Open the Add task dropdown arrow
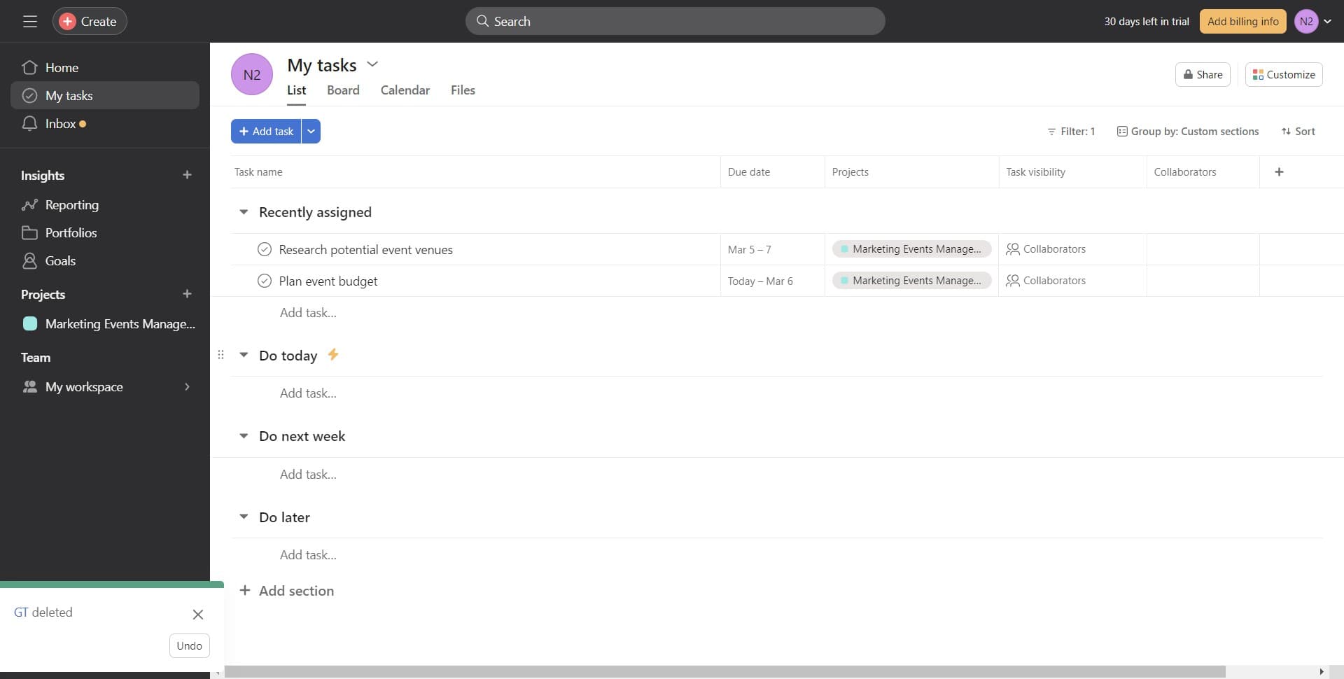This screenshot has width=1344, height=679. tap(310, 131)
